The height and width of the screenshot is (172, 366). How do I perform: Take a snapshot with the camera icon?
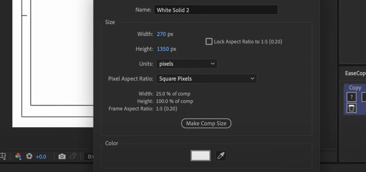62,157
